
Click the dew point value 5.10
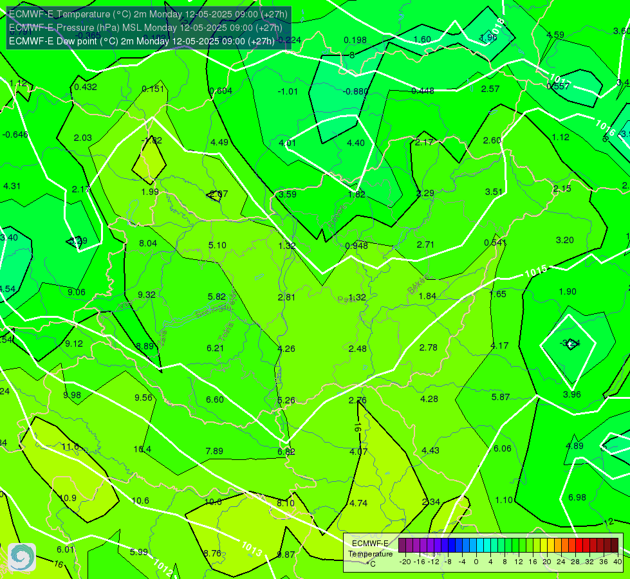tap(218, 245)
